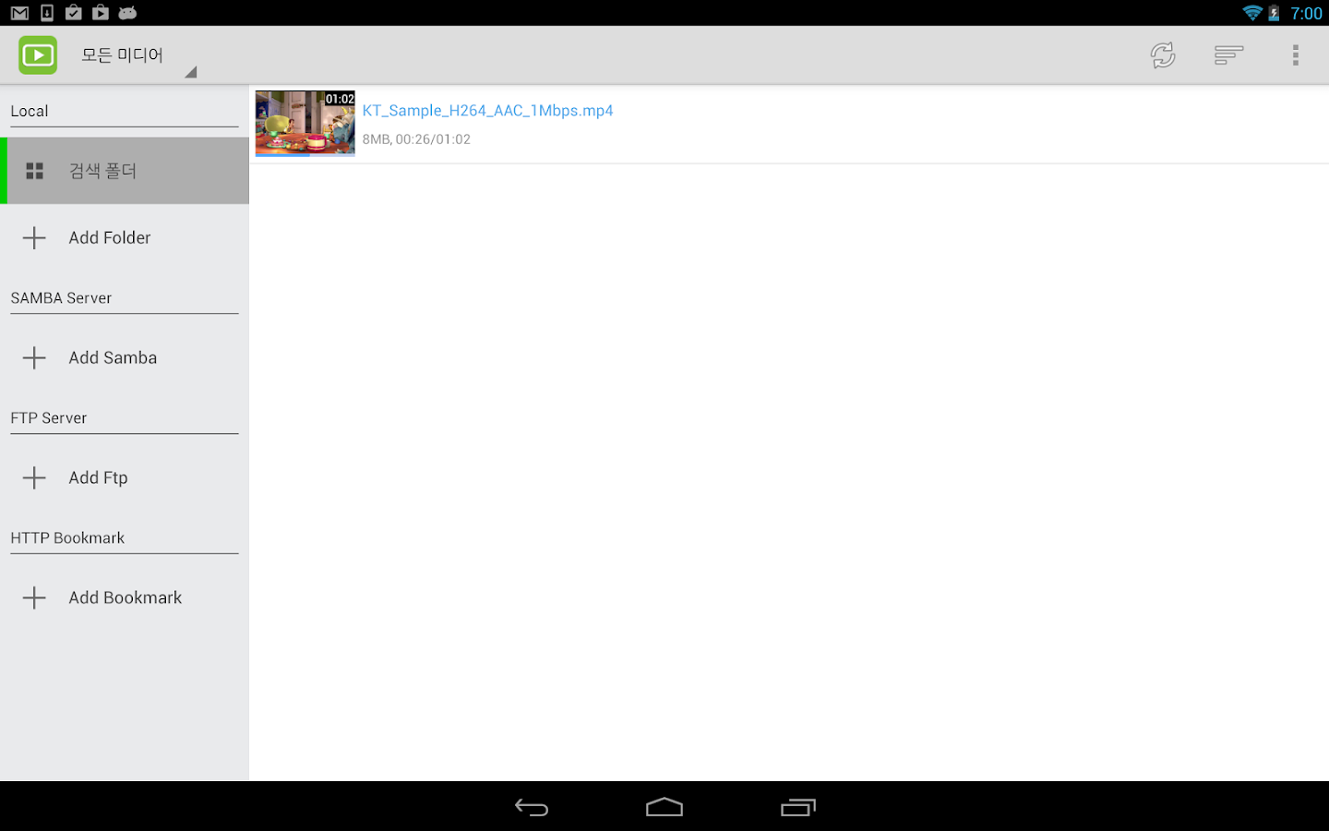Click the grid icon of 검색 폴더
The image size is (1329, 831).
click(x=34, y=171)
